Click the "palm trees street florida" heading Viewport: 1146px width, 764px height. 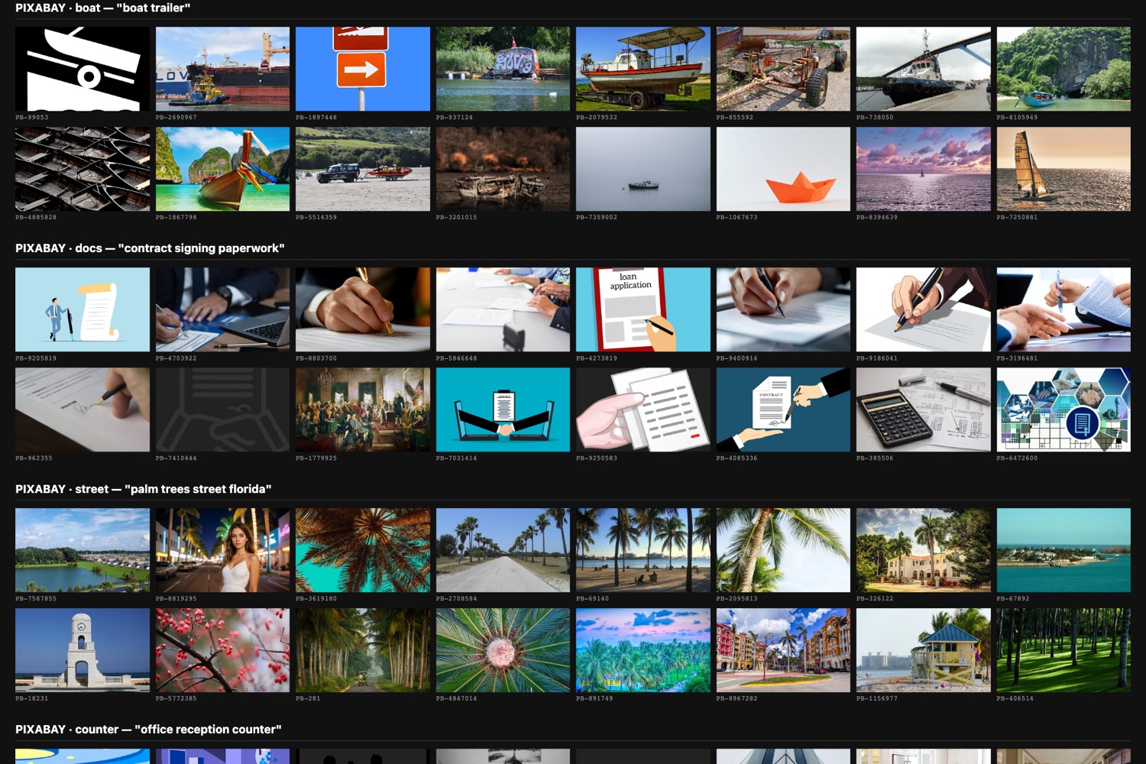[x=144, y=489]
